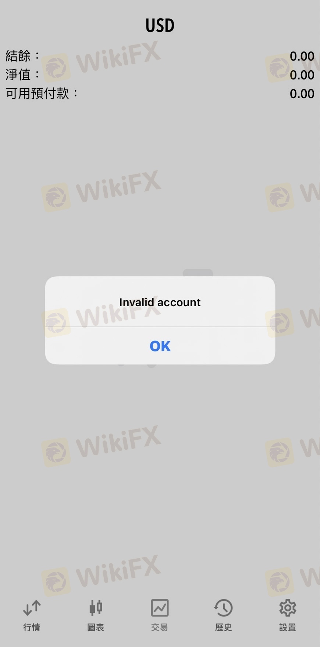
Task: Select the Trade line-graph icon
Action: point(160,608)
